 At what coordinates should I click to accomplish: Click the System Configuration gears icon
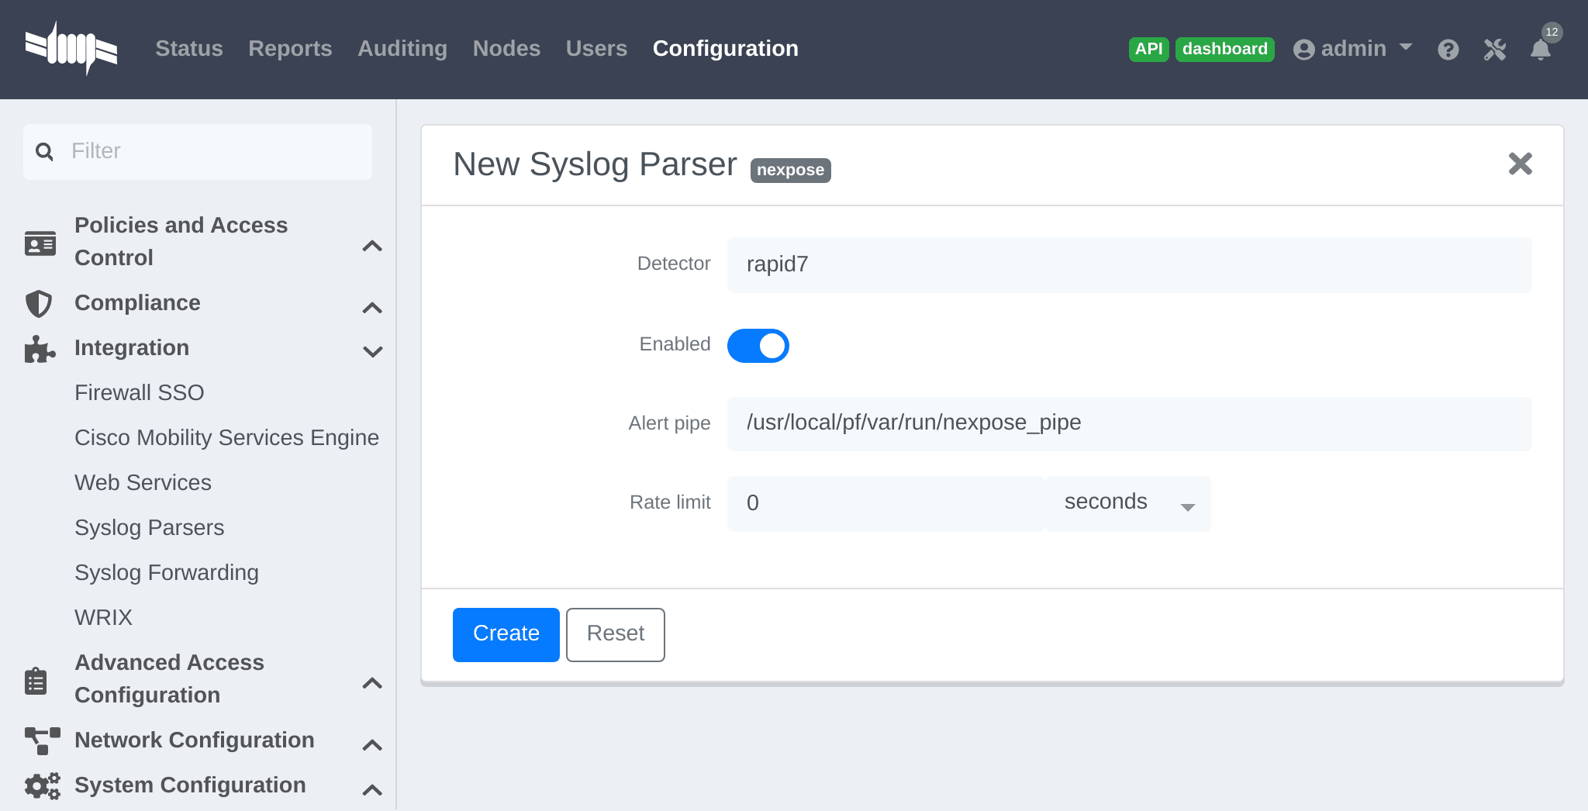coord(40,785)
